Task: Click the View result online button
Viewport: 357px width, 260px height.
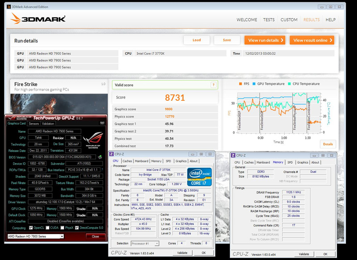Action: click(x=312, y=40)
